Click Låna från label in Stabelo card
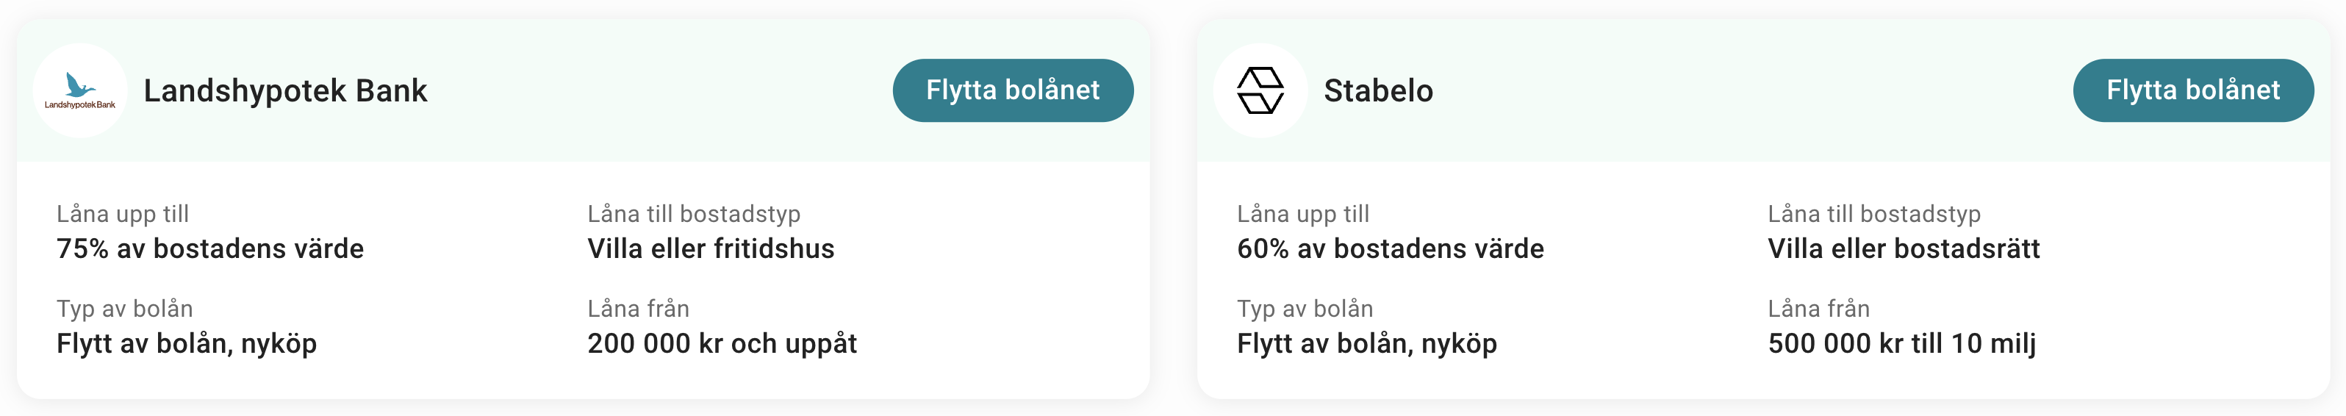 1818,309
